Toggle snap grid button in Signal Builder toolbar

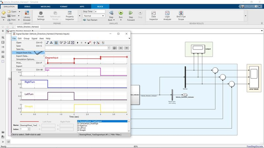pyautogui.click(x=56, y=43)
